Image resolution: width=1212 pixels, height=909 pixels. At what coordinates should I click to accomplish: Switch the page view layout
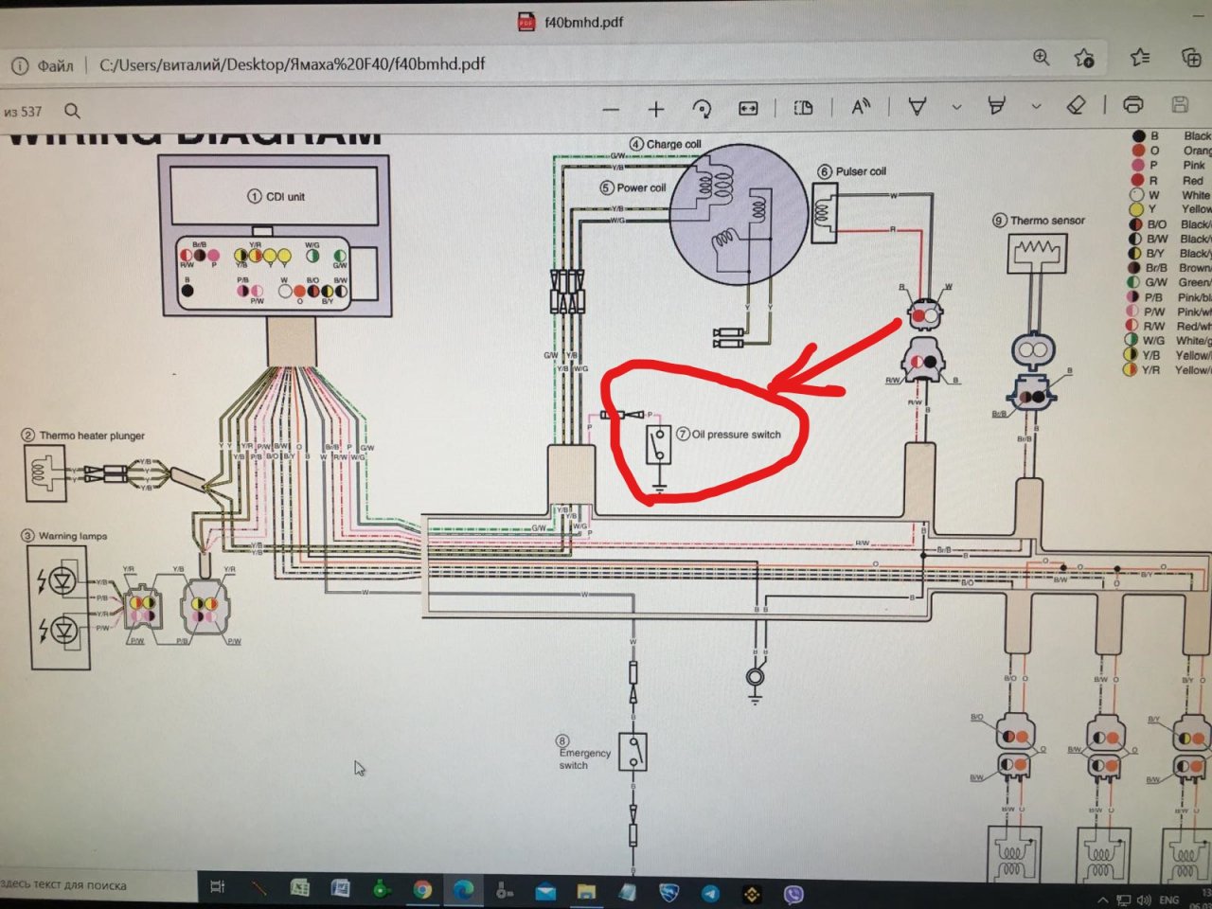click(x=803, y=107)
